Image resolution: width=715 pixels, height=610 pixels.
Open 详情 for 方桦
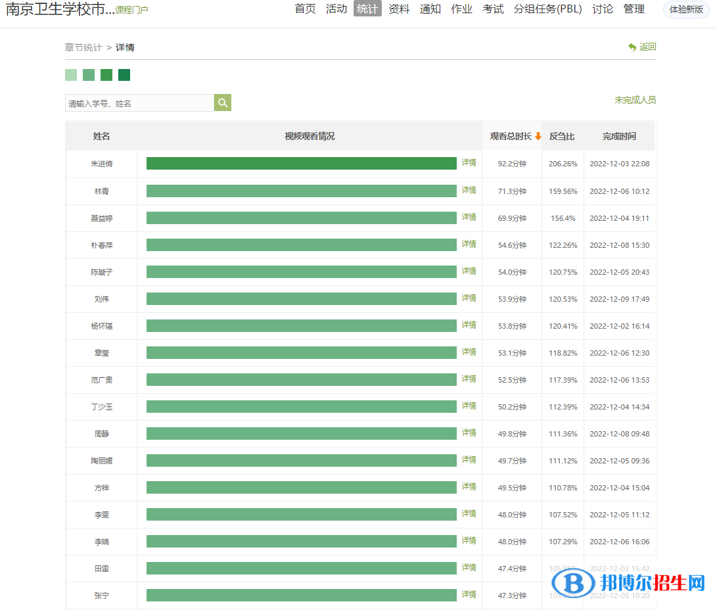point(469,487)
